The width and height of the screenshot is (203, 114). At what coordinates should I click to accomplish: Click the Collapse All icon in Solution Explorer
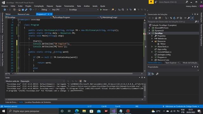coord(178,18)
